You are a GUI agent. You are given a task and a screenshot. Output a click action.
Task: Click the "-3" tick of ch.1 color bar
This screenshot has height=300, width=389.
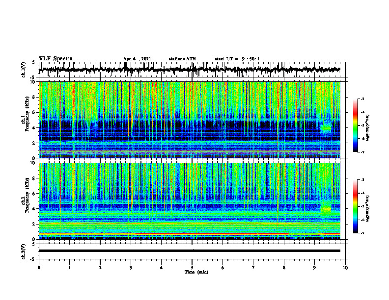362,99
